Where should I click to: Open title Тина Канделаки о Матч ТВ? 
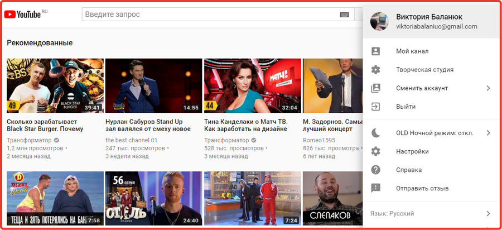coord(246,126)
